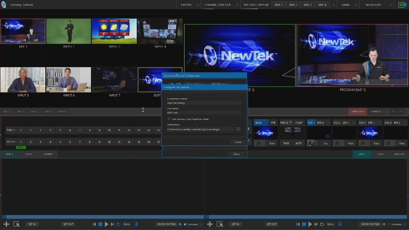Viewport: 409px width, 230px height.
Task: Select the GFX 1 media tab
Action: (29, 154)
